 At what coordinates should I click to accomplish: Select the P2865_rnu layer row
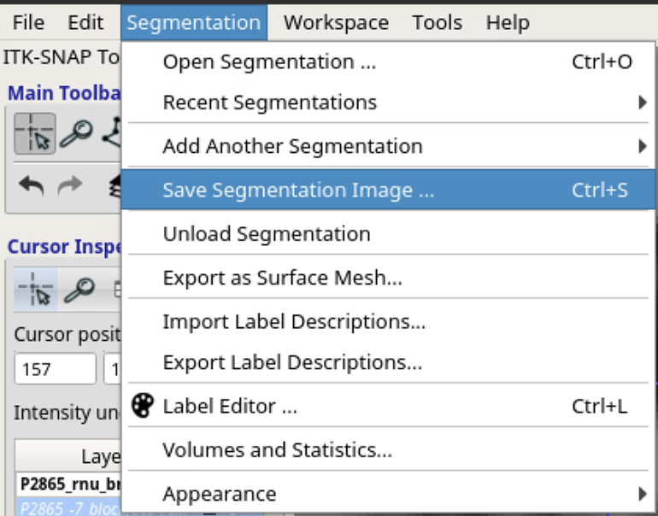click(x=68, y=484)
